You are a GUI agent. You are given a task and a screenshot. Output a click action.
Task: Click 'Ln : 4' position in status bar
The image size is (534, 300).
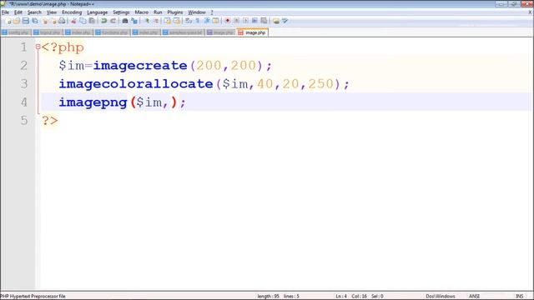(x=341, y=297)
